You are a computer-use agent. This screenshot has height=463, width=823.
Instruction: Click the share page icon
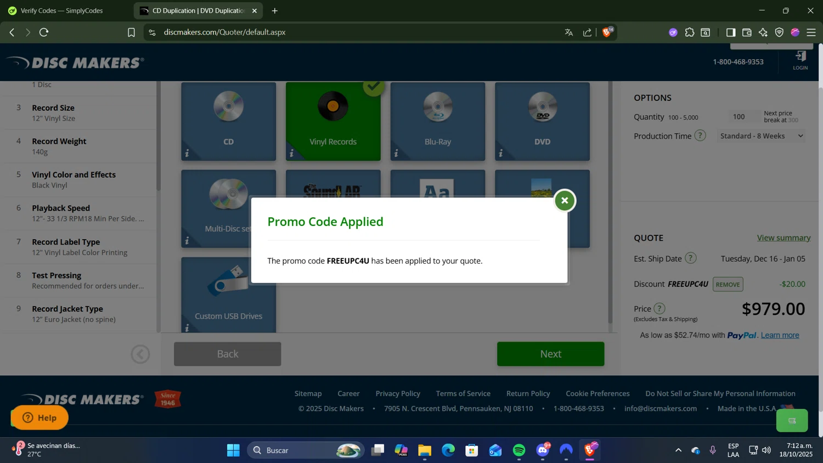tap(587, 32)
